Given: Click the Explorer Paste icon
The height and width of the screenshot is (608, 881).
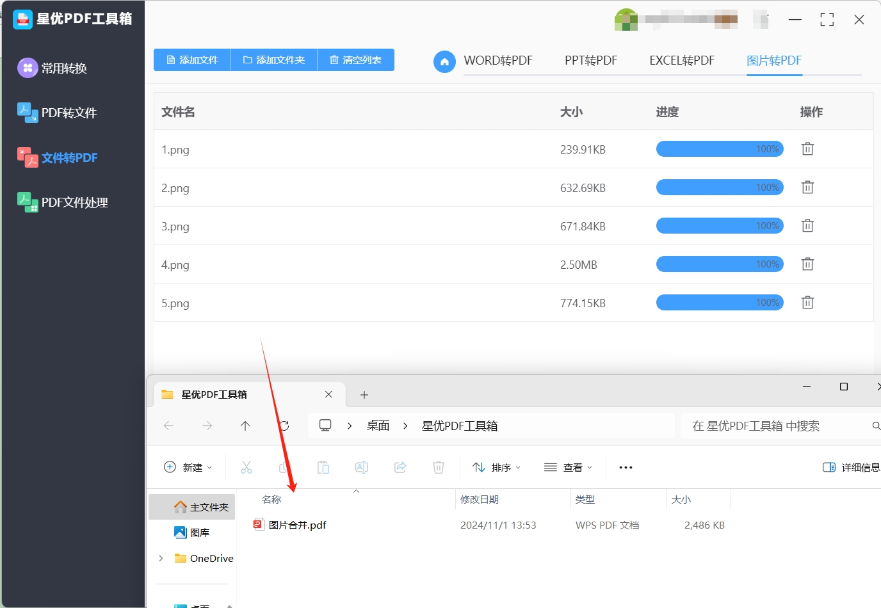Looking at the screenshot, I should (323, 467).
